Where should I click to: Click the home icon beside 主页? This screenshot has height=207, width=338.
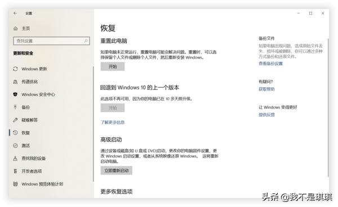[16, 28]
